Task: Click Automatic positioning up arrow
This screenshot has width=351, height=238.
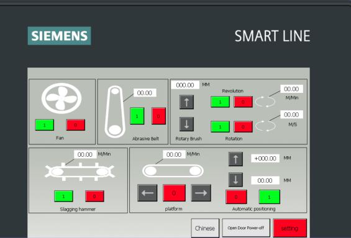Action: pyautogui.click(x=235, y=159)
